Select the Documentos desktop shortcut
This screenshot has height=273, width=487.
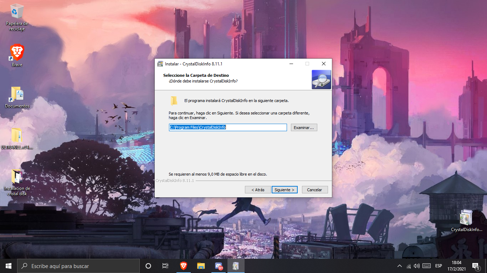point(17,97)
